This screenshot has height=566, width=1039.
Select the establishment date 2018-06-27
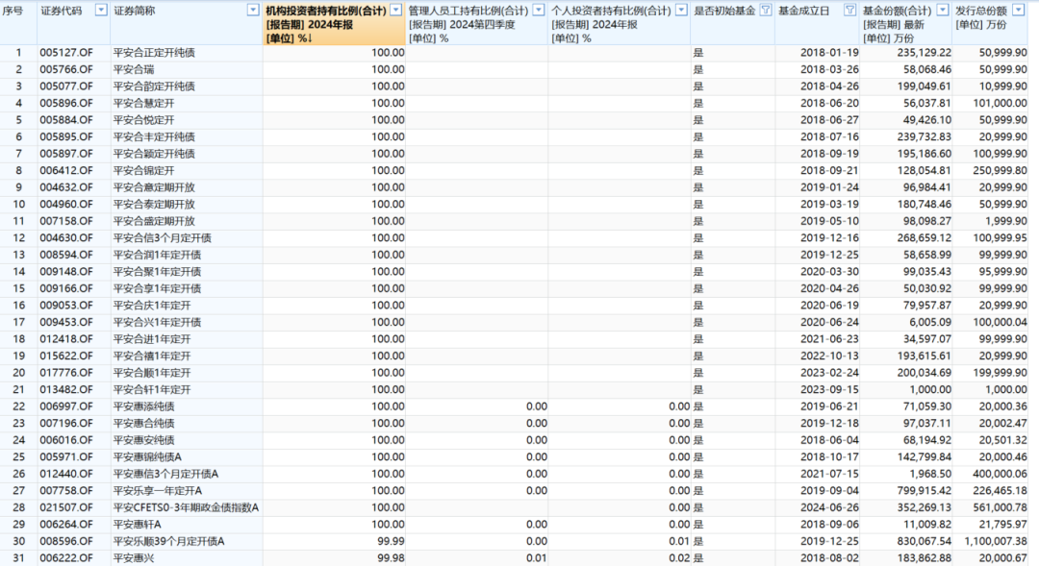pyautogui.click(x=829, y=120)
